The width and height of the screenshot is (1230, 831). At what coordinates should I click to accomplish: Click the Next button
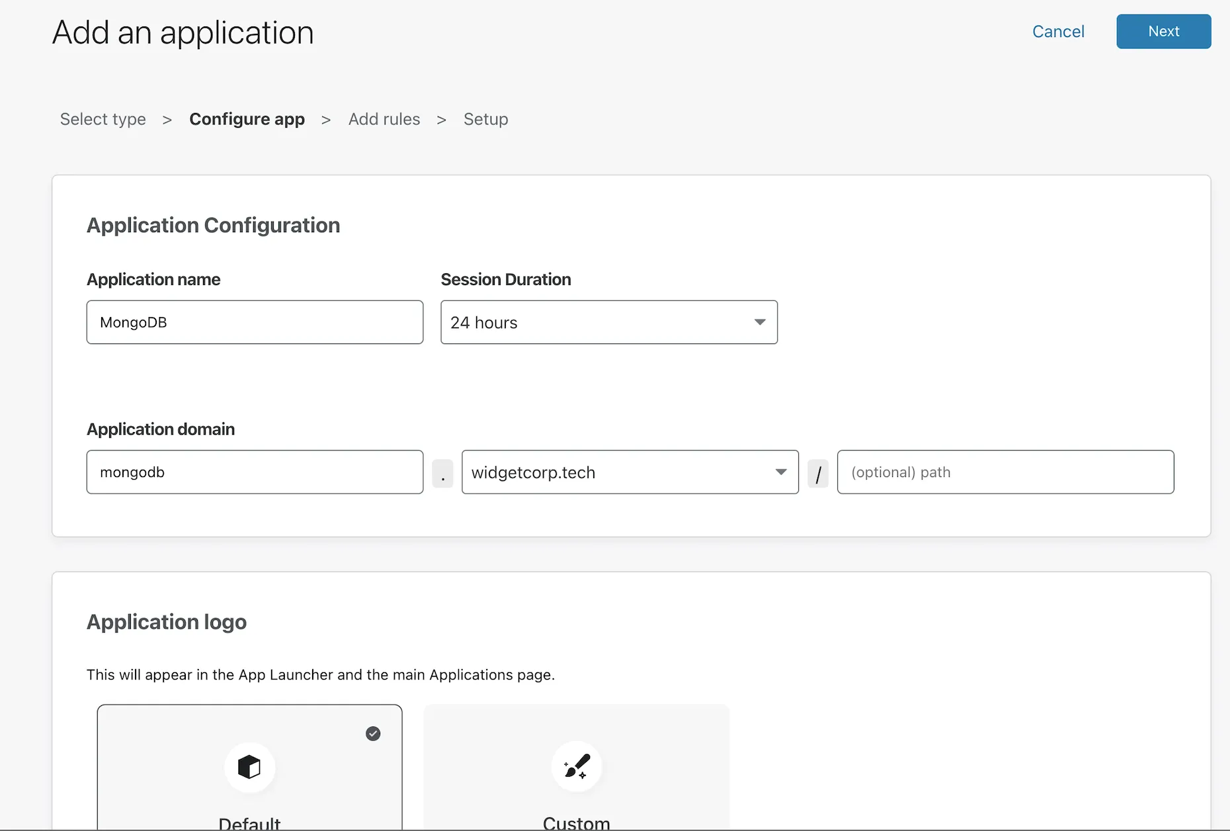pos(1163,31)
